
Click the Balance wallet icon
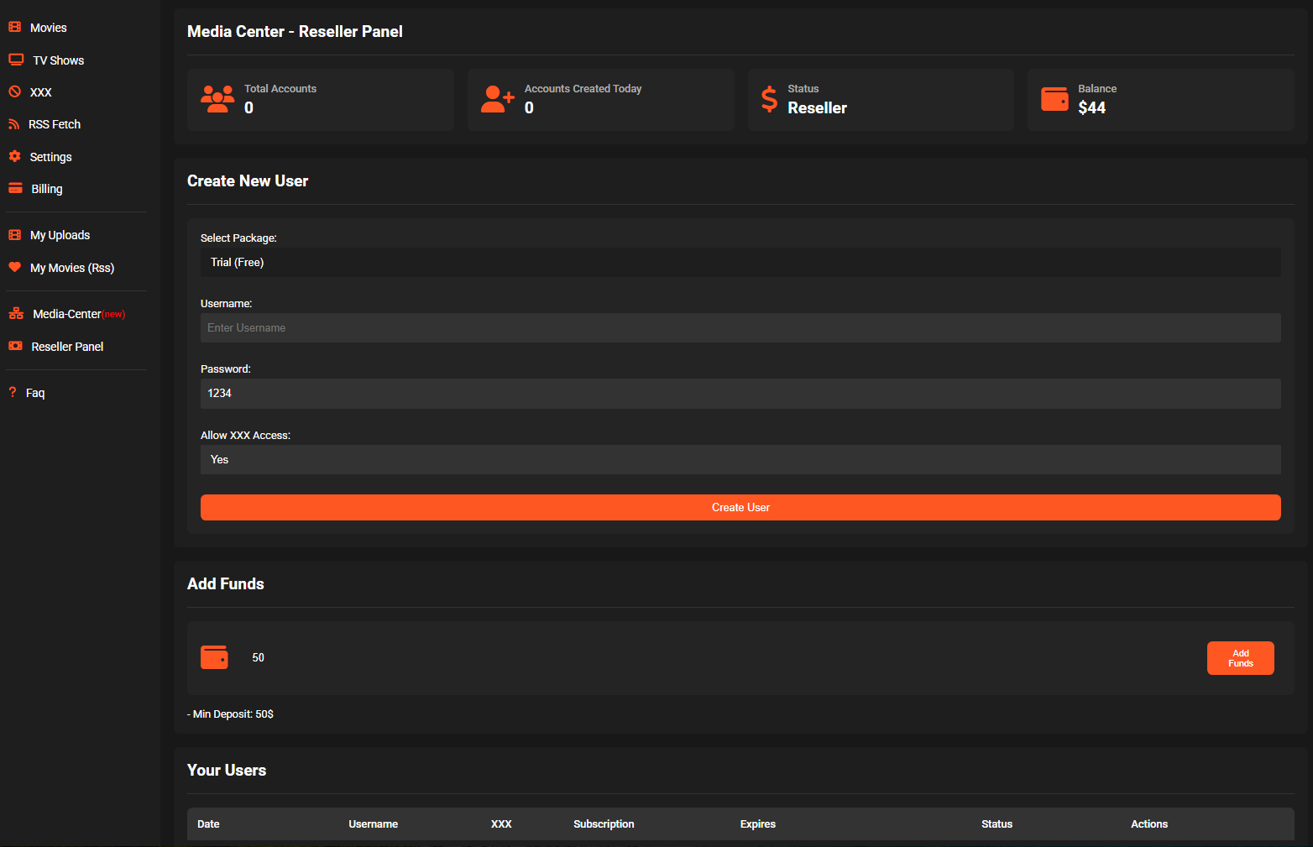click(1054, 99)
